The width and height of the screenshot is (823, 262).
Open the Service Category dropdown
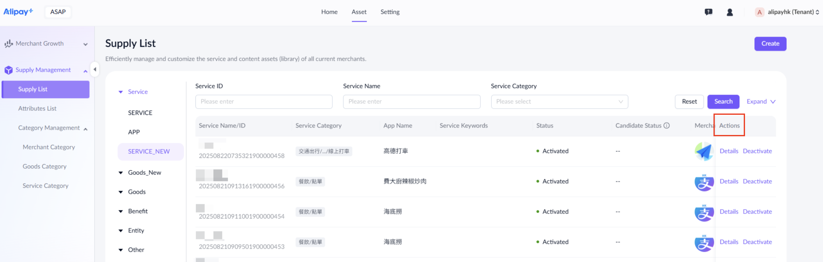point(559,102)
